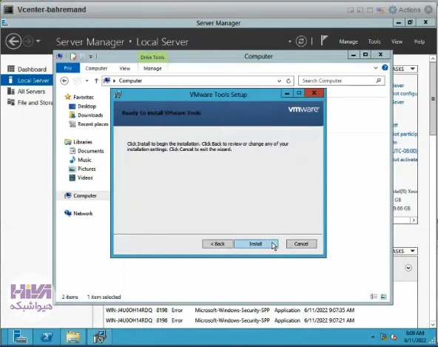Expand the Explorer ribbon chevron

(376, 68)
